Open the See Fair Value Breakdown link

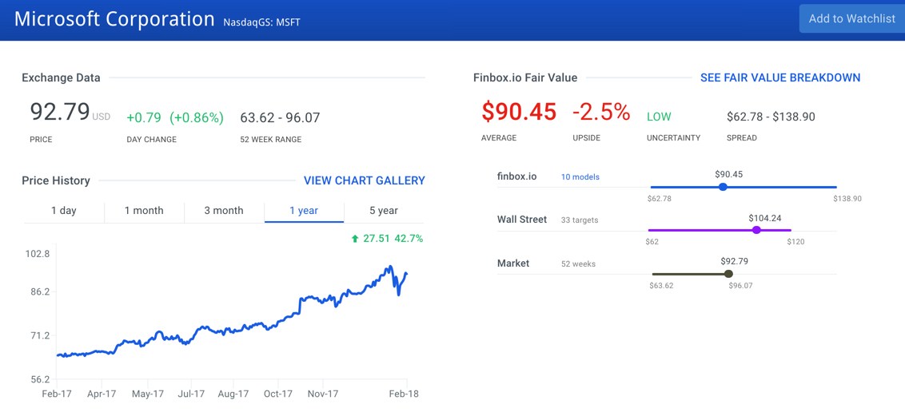click(779, 78)
